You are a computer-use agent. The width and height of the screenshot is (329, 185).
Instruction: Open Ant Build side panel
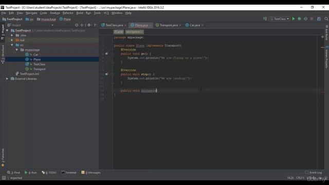pos(326,32)
